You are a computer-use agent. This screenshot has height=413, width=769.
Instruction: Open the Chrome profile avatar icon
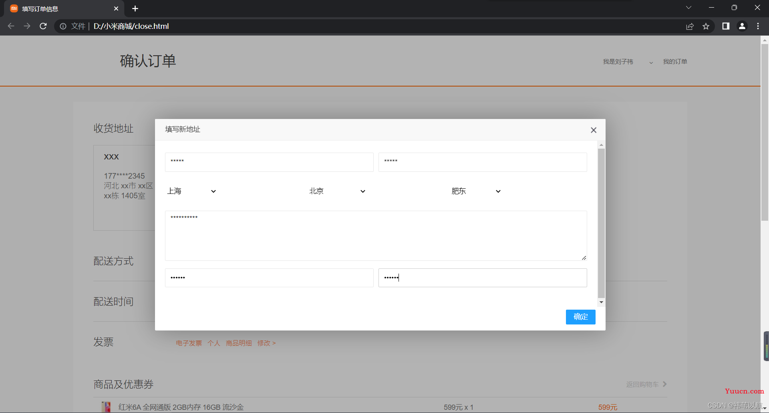click(742, 26)
